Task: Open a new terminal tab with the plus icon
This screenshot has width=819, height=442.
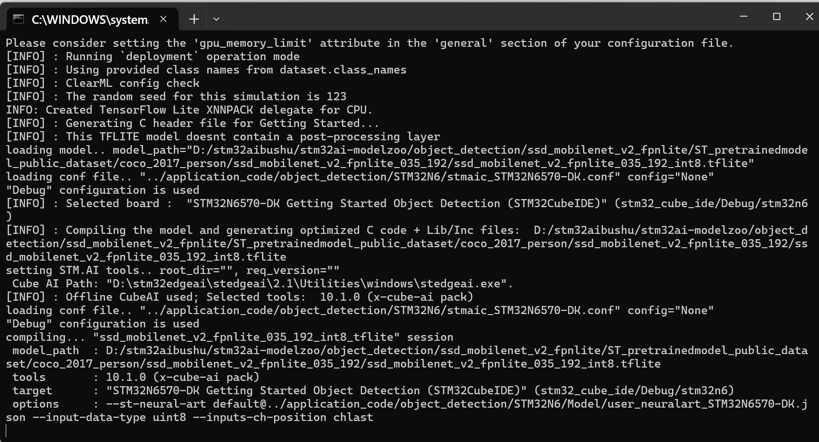Action: tap(194, 19)
